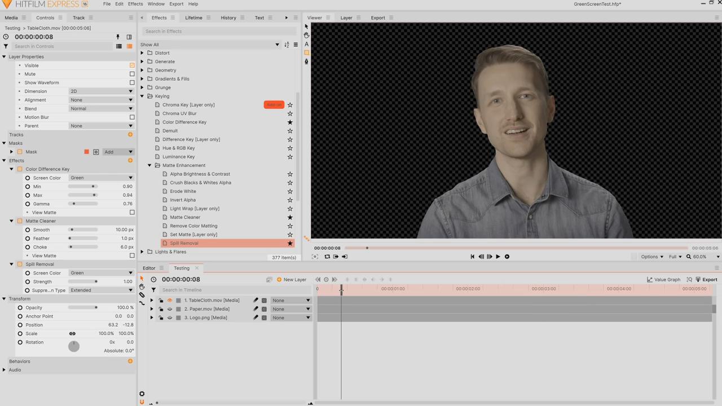Viewport: 722px width, 406px height.
Task: Toggle the Visible checkbox
Action: point(132,65)
